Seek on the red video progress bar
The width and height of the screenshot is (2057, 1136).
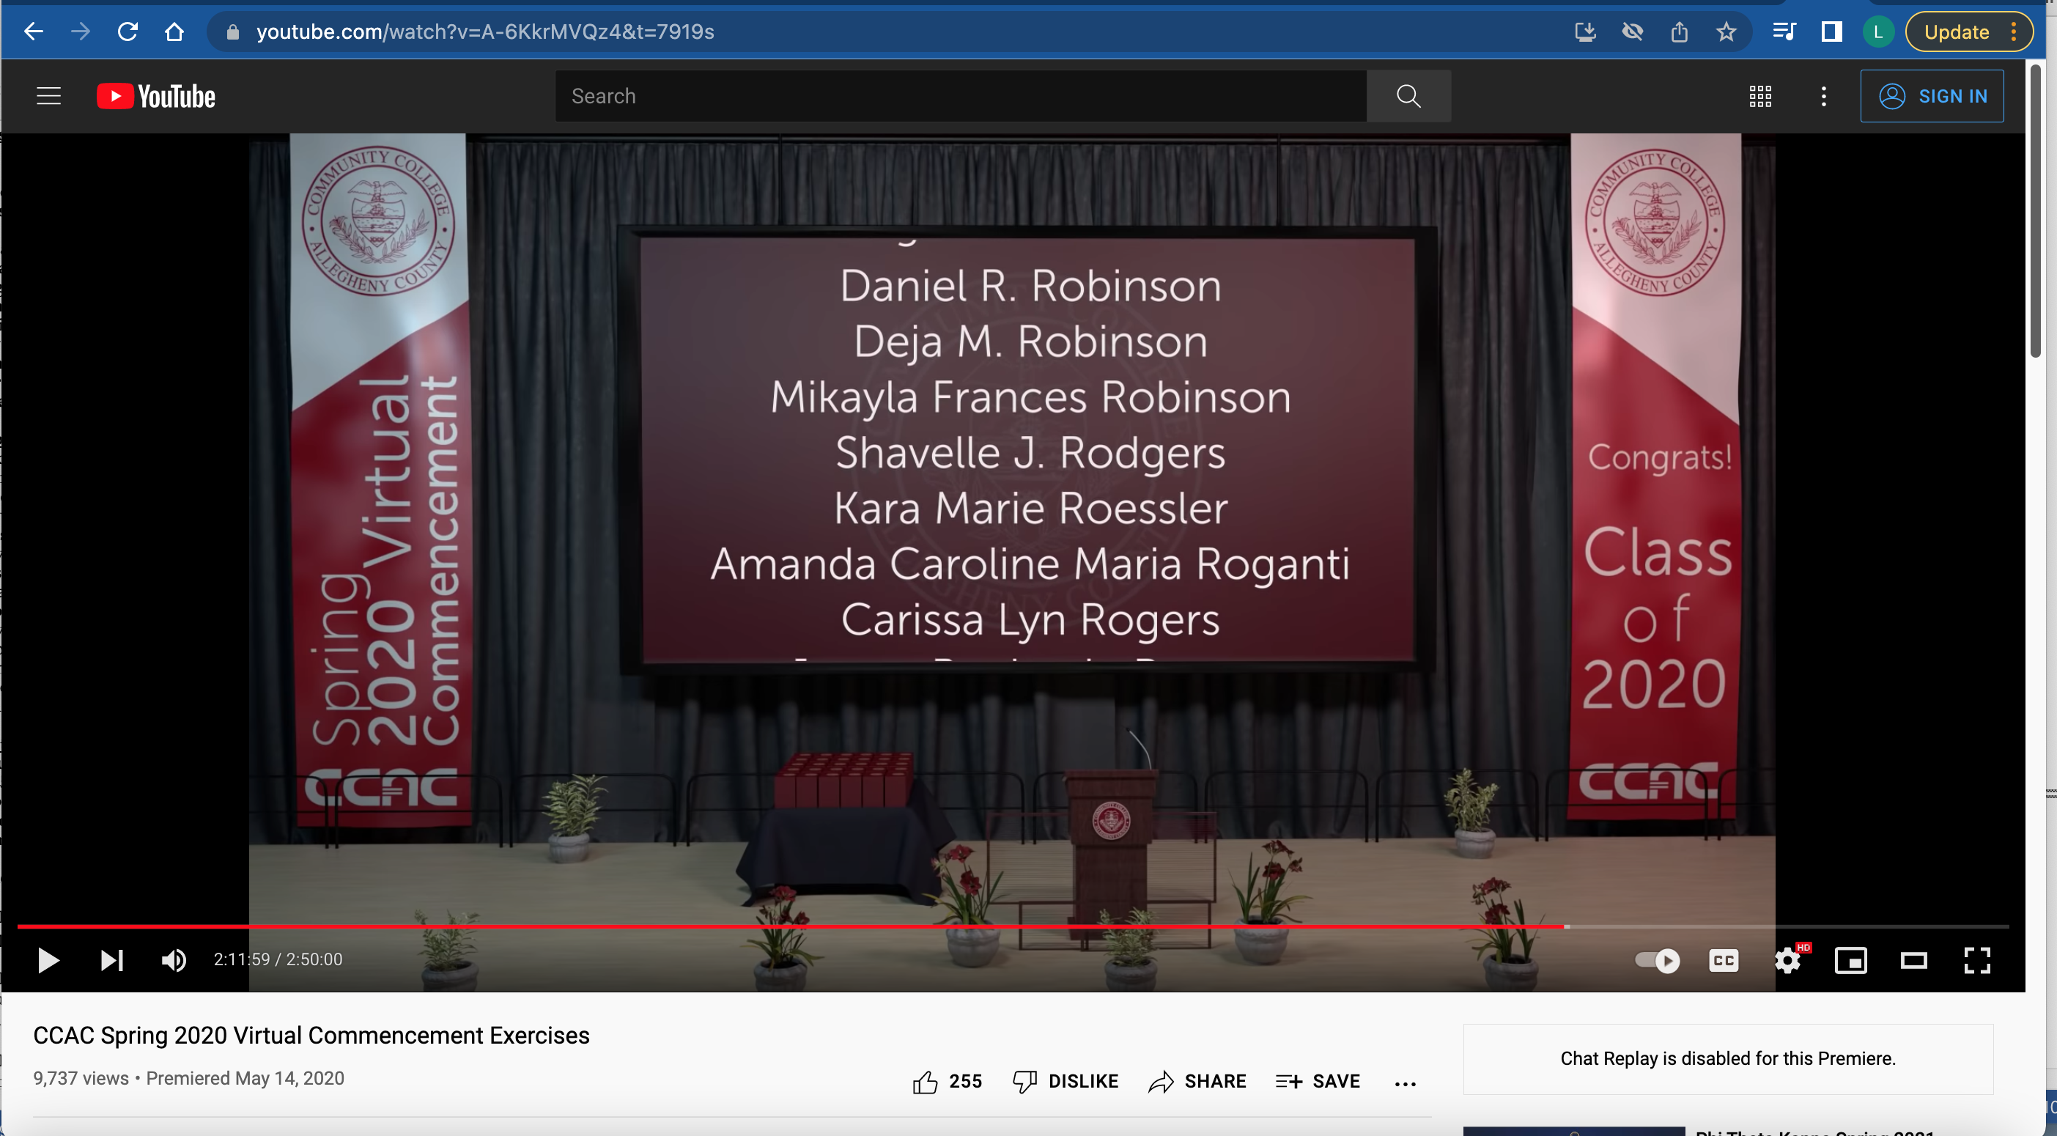pyautogui.click(x=799, y=926)
